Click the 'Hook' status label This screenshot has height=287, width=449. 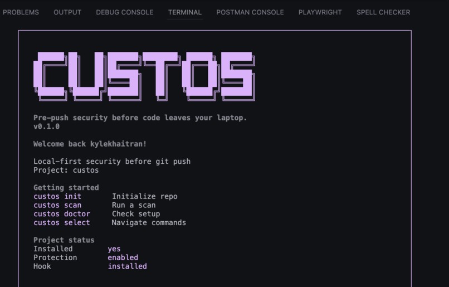pos(42,266)
